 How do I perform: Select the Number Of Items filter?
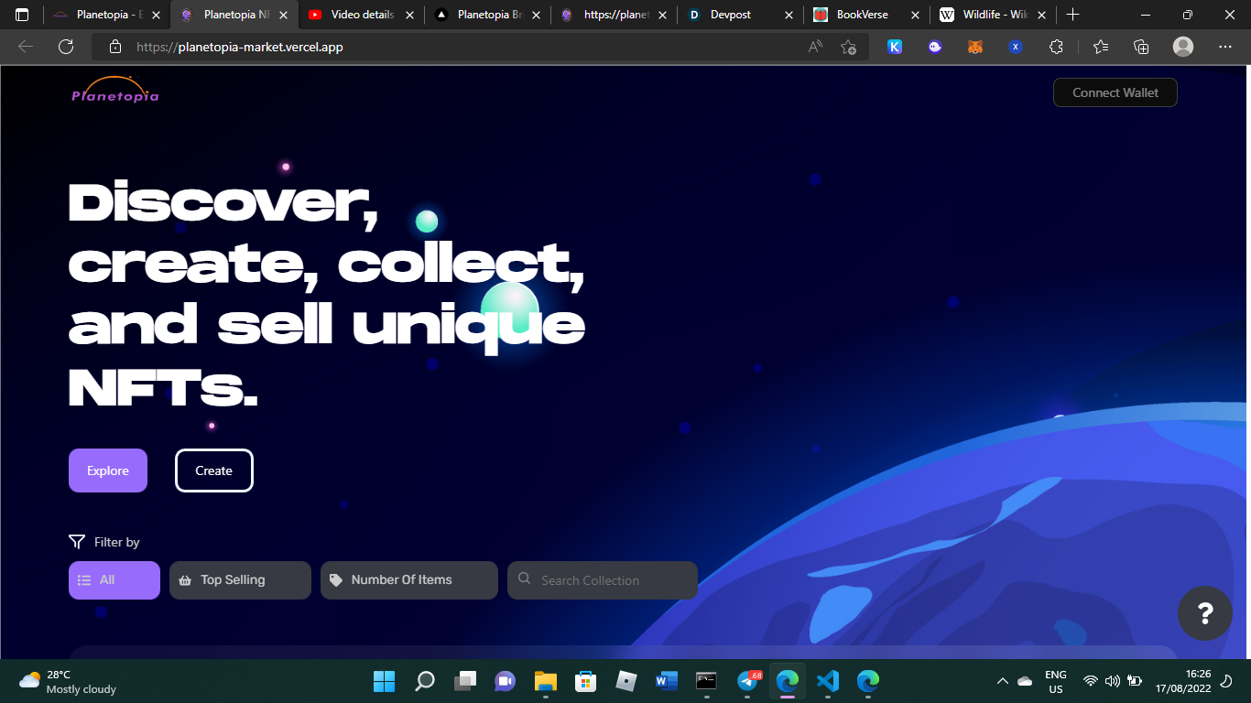409,580
